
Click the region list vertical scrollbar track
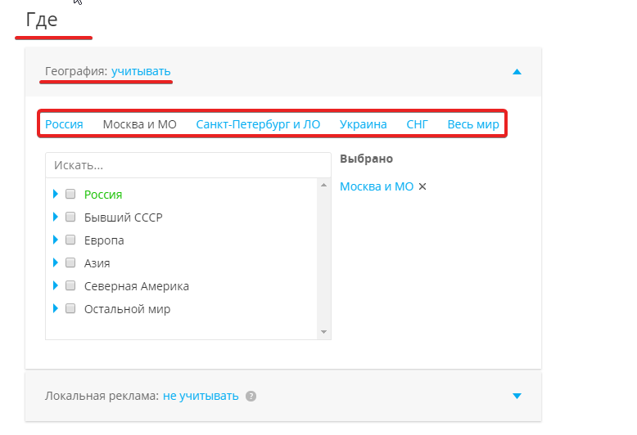coord(323,258)
